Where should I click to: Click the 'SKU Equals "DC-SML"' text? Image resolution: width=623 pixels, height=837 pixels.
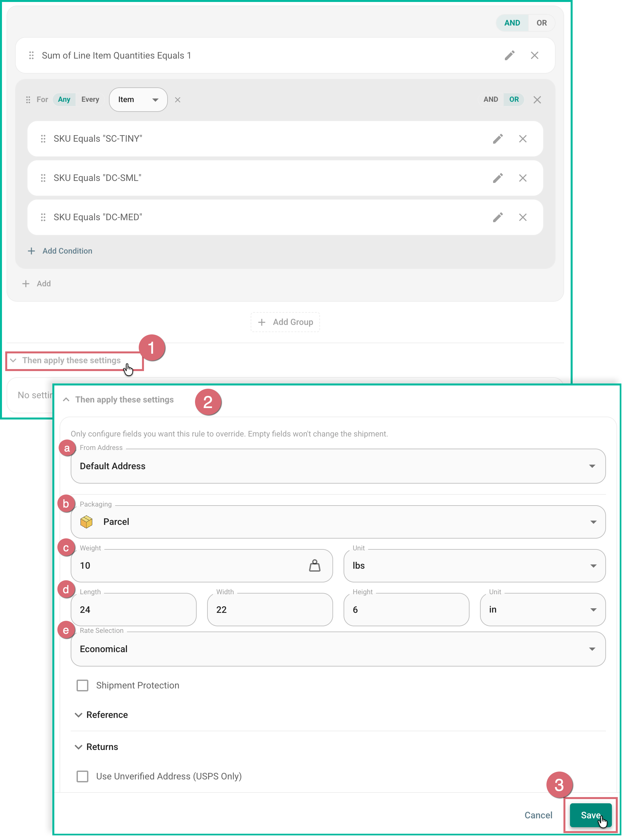tap(97, 178)
